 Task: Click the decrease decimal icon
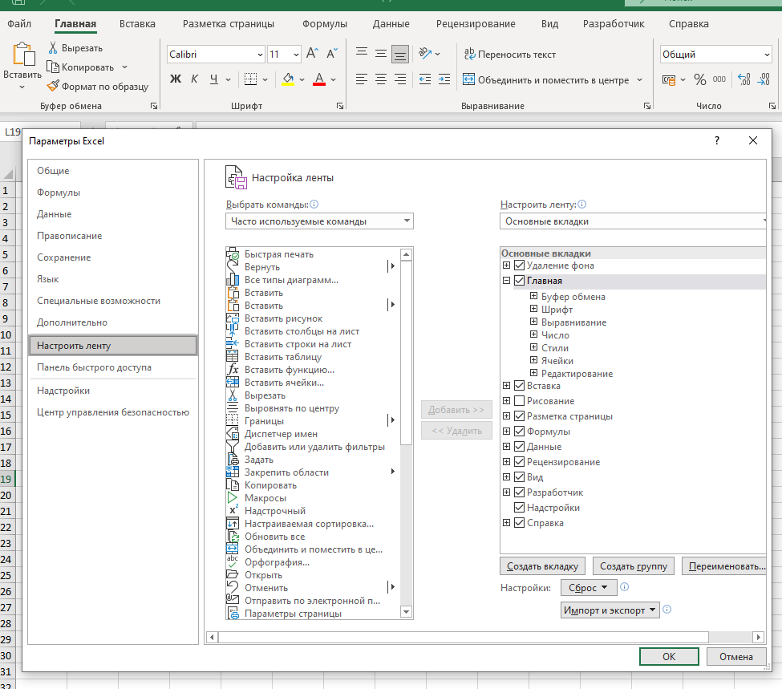764,79
